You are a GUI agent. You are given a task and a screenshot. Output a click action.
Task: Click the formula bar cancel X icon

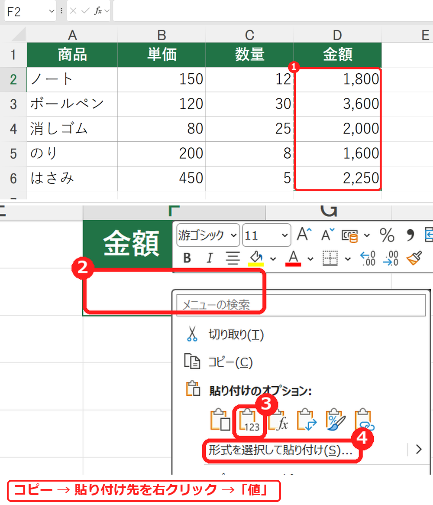click(73, 11)
